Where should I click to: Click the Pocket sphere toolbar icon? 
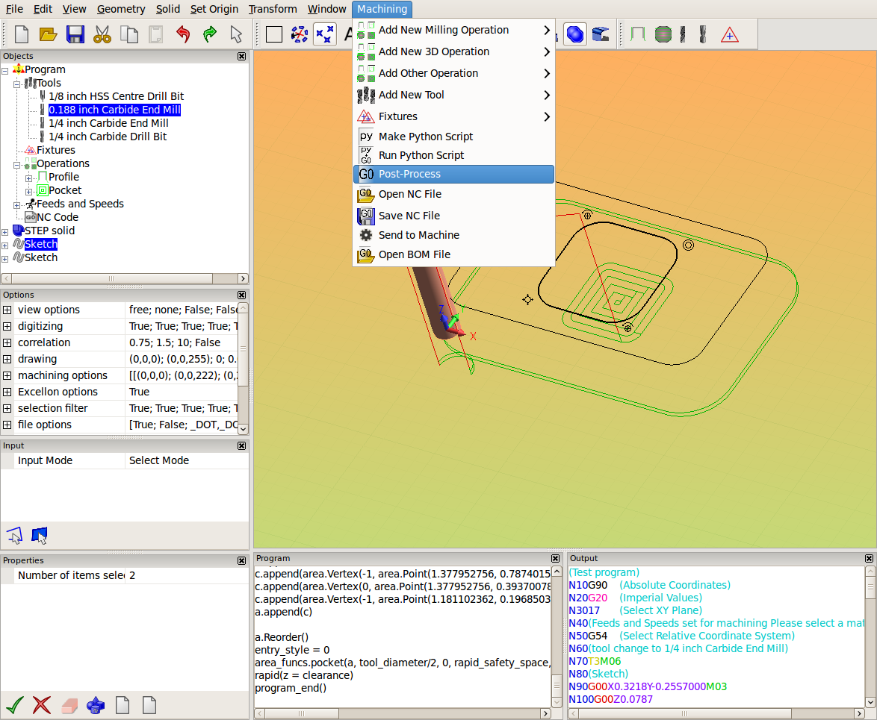(663, 34)
